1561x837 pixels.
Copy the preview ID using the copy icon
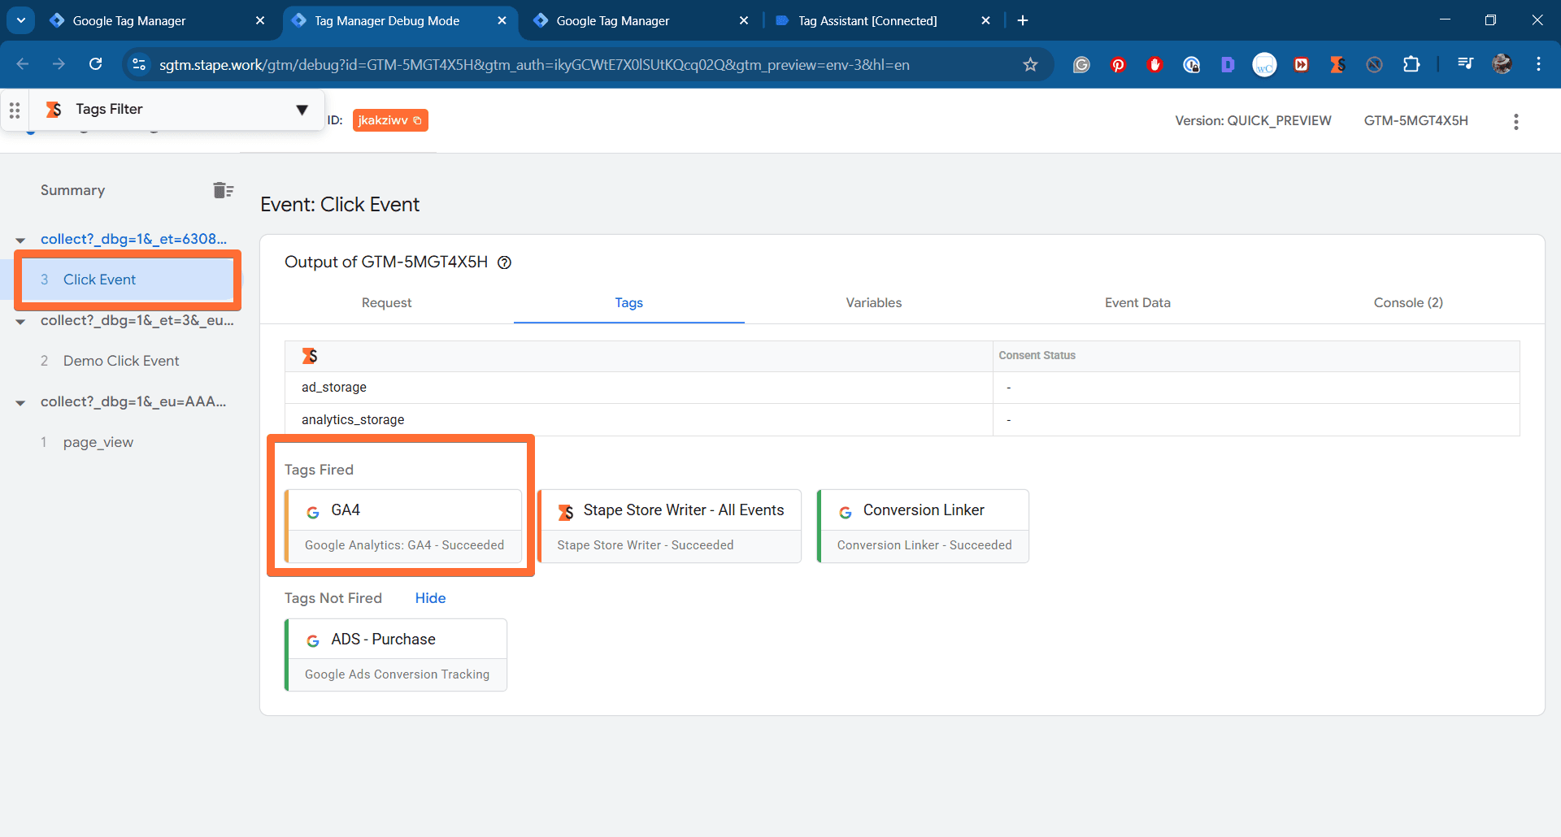coord(415,119)
